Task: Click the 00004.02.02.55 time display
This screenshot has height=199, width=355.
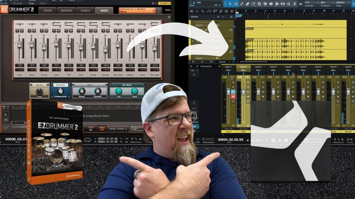Action: tap(230, 139)
